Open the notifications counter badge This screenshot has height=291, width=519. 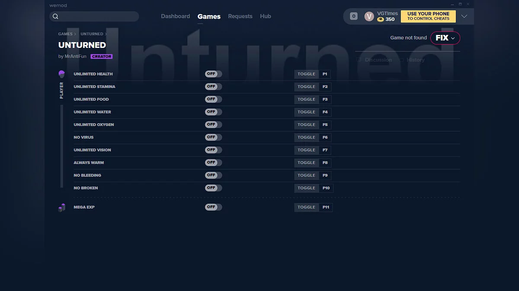point(353,16)
